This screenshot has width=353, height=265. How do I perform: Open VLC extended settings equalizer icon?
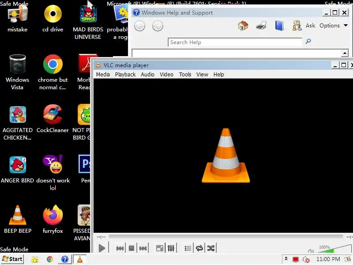(171, 248)
